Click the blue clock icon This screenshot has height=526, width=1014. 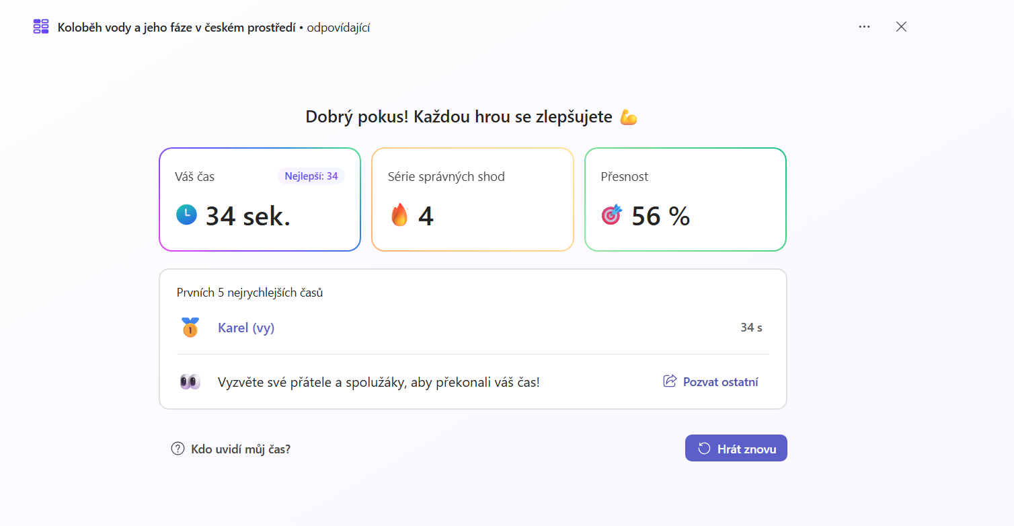pyautogui.click(x=186, y=215)
